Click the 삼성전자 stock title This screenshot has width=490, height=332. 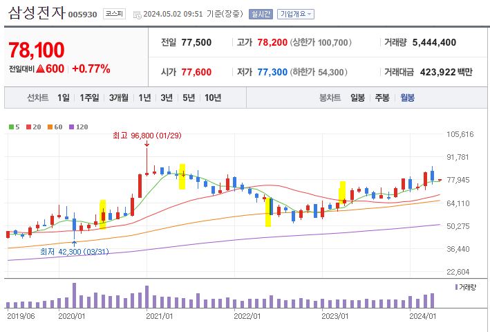point(37,13)
